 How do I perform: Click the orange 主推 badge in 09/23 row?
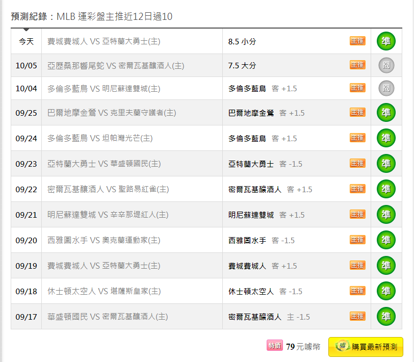pyautogui.click(x=357, y=163)
